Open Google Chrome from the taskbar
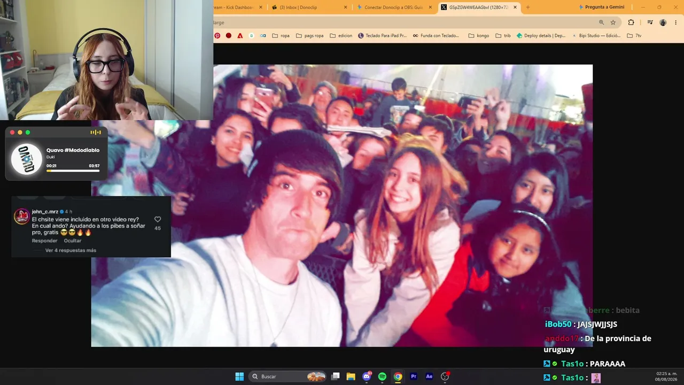This screenshot has width=684, height=385. [398, 376]
